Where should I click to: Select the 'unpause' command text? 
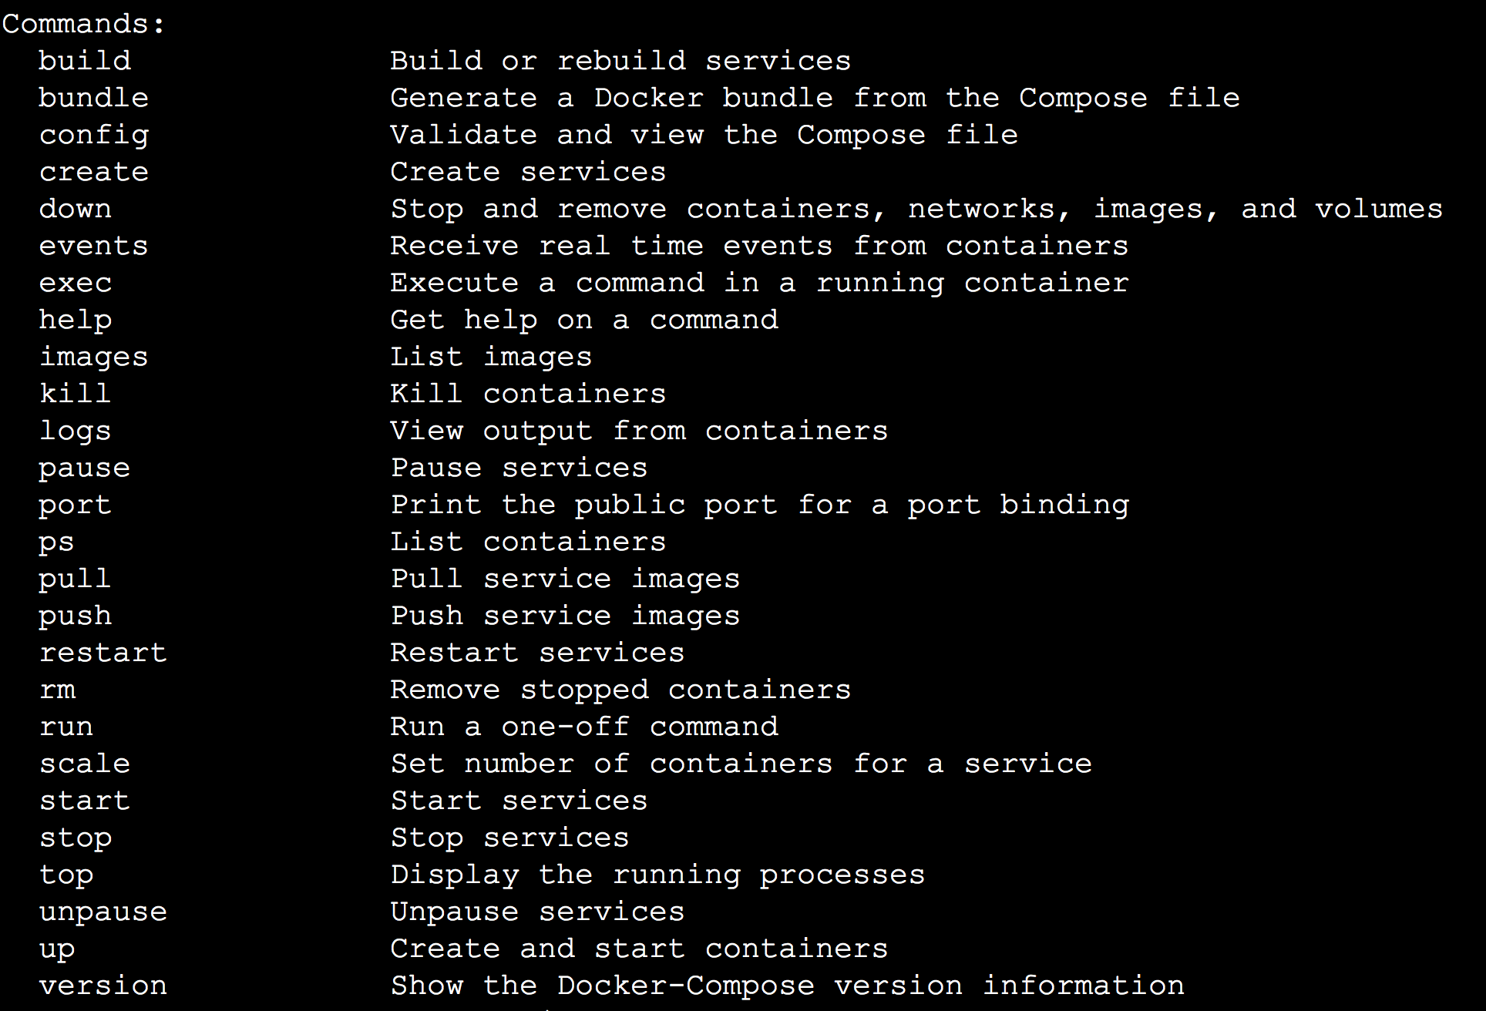tap(103, 912)
